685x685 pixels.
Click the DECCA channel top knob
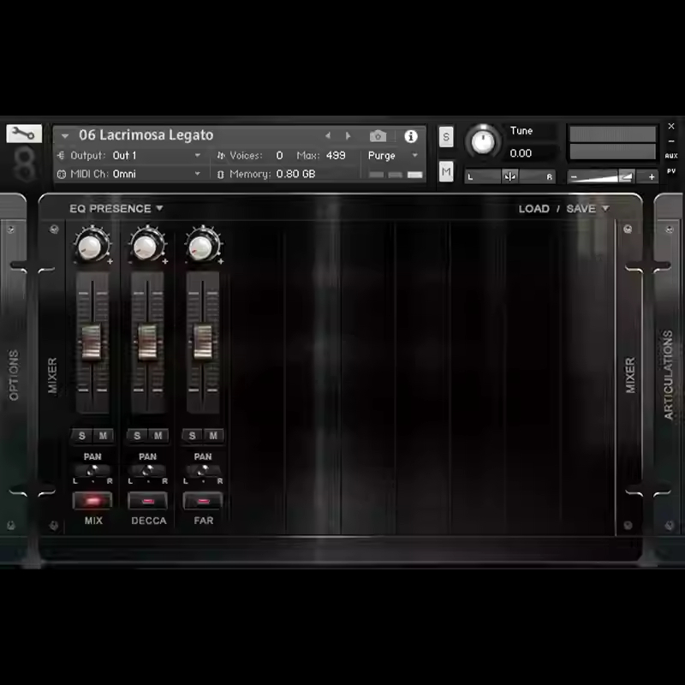(147, 246)
